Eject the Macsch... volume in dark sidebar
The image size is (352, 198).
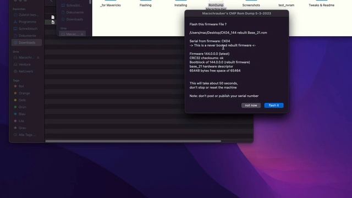click(x=38, y=57)
